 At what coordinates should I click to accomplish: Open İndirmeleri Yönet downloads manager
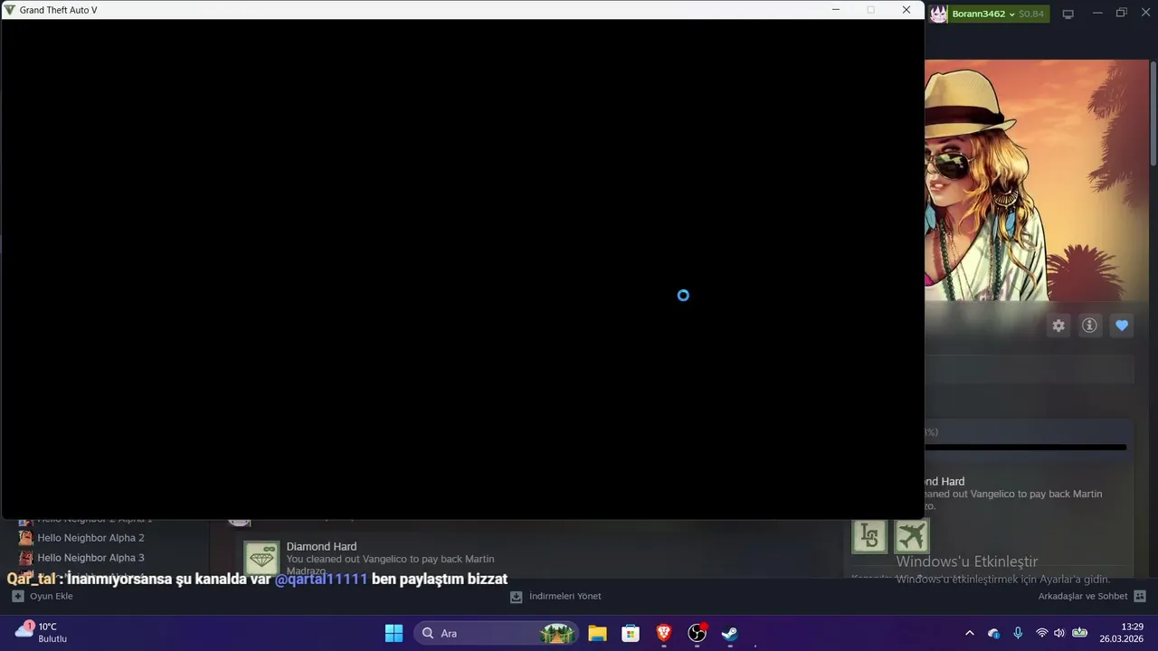[x=555, y=597]
